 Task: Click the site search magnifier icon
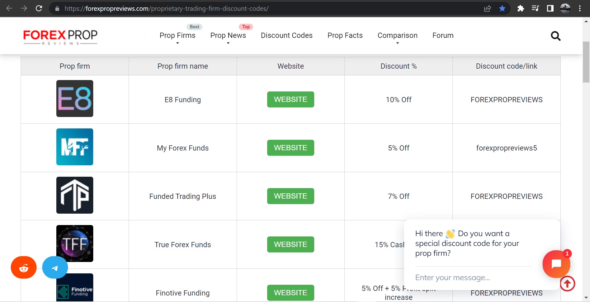556,36
